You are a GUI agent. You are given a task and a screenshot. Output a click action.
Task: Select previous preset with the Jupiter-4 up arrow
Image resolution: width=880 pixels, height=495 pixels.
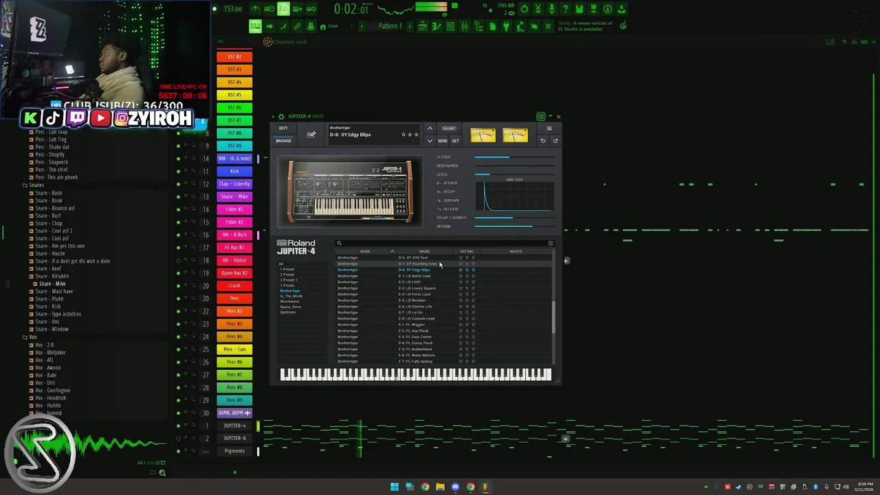(x=430, y=129)
